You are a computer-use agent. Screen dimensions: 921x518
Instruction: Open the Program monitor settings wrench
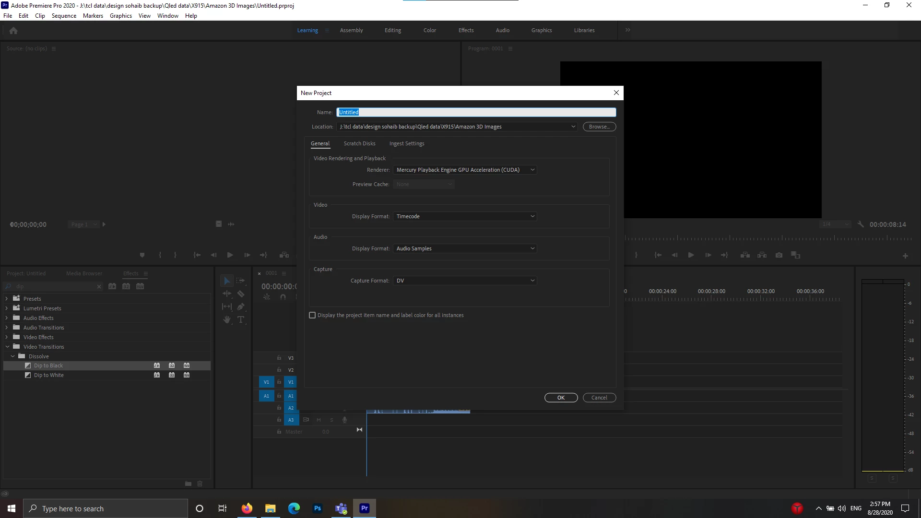[861, 224]
